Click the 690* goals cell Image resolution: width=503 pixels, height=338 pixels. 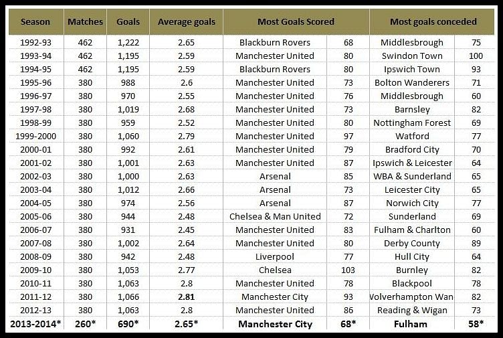(128, 324)
